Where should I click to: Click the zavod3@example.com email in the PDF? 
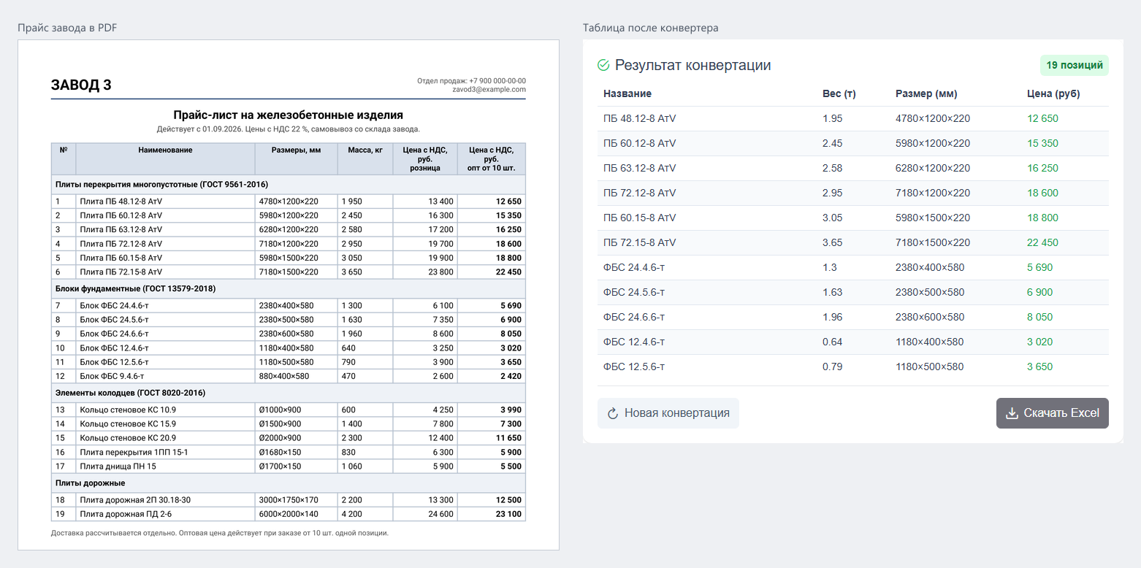point(489,90)
